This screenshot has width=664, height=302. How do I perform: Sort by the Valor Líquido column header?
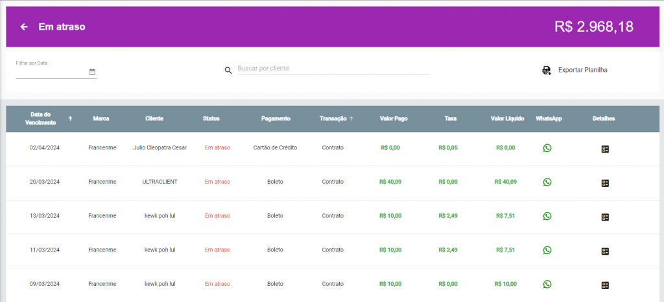pos(507,119)
